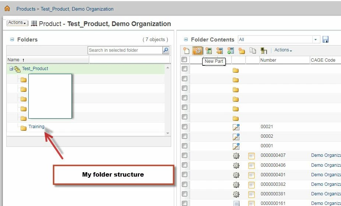The height and width of the screenshot is (206, 341).
Task: Open Test_Product, Demo Organization breadcrumb link
Action: click(x=77, y=9)
